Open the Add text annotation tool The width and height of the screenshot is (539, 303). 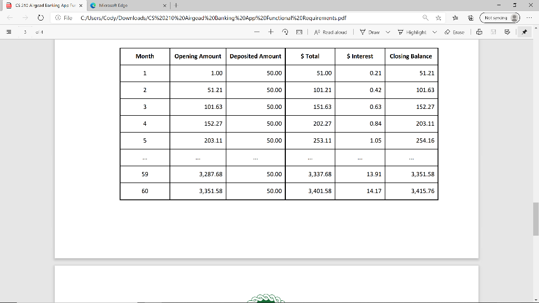[x=507, y=32]
